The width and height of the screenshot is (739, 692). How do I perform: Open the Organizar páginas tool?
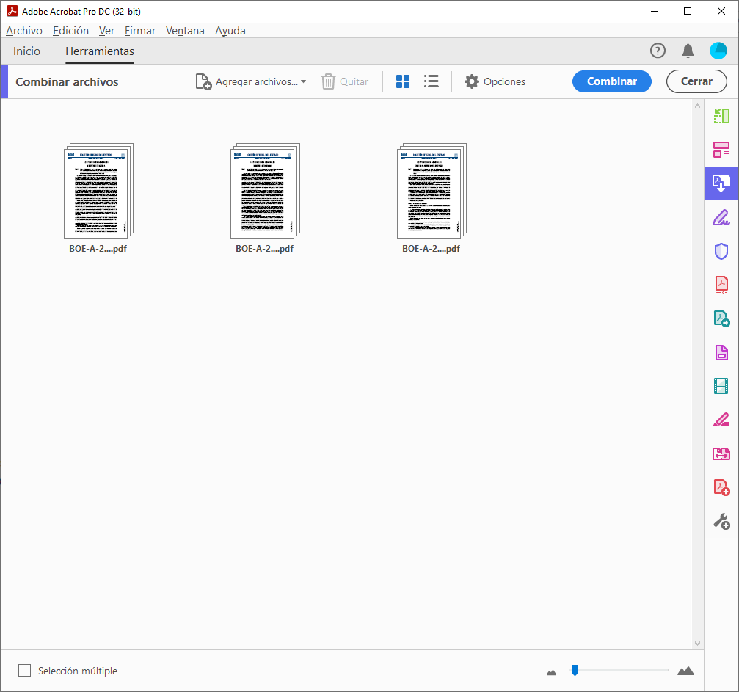click(721, 149)
